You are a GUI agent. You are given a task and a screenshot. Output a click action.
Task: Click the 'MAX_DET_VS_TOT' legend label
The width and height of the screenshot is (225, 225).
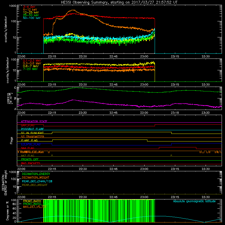[35, 207]
